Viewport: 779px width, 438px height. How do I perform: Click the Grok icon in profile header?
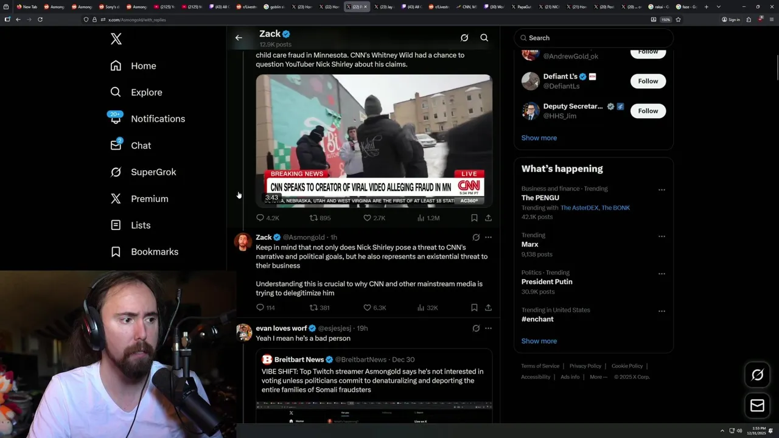(x=464, y=38)
